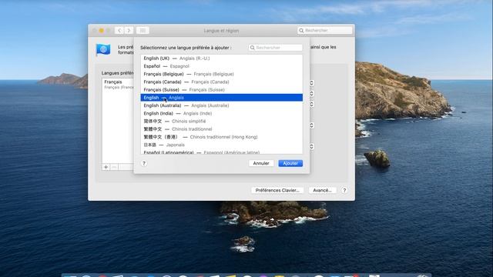Focus the sheet's Rechercher language field

[x=275, y=48]
